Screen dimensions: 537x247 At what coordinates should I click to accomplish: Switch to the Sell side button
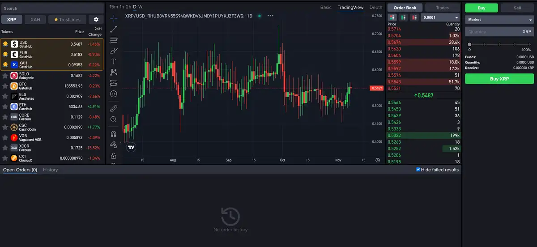(517, 8)
